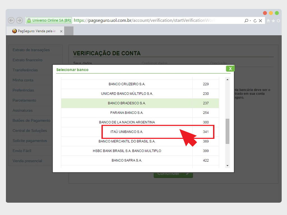Click bank code 254 cell
Image resolution: width=287 pixels, height=215 pixels.
(206, 113)
